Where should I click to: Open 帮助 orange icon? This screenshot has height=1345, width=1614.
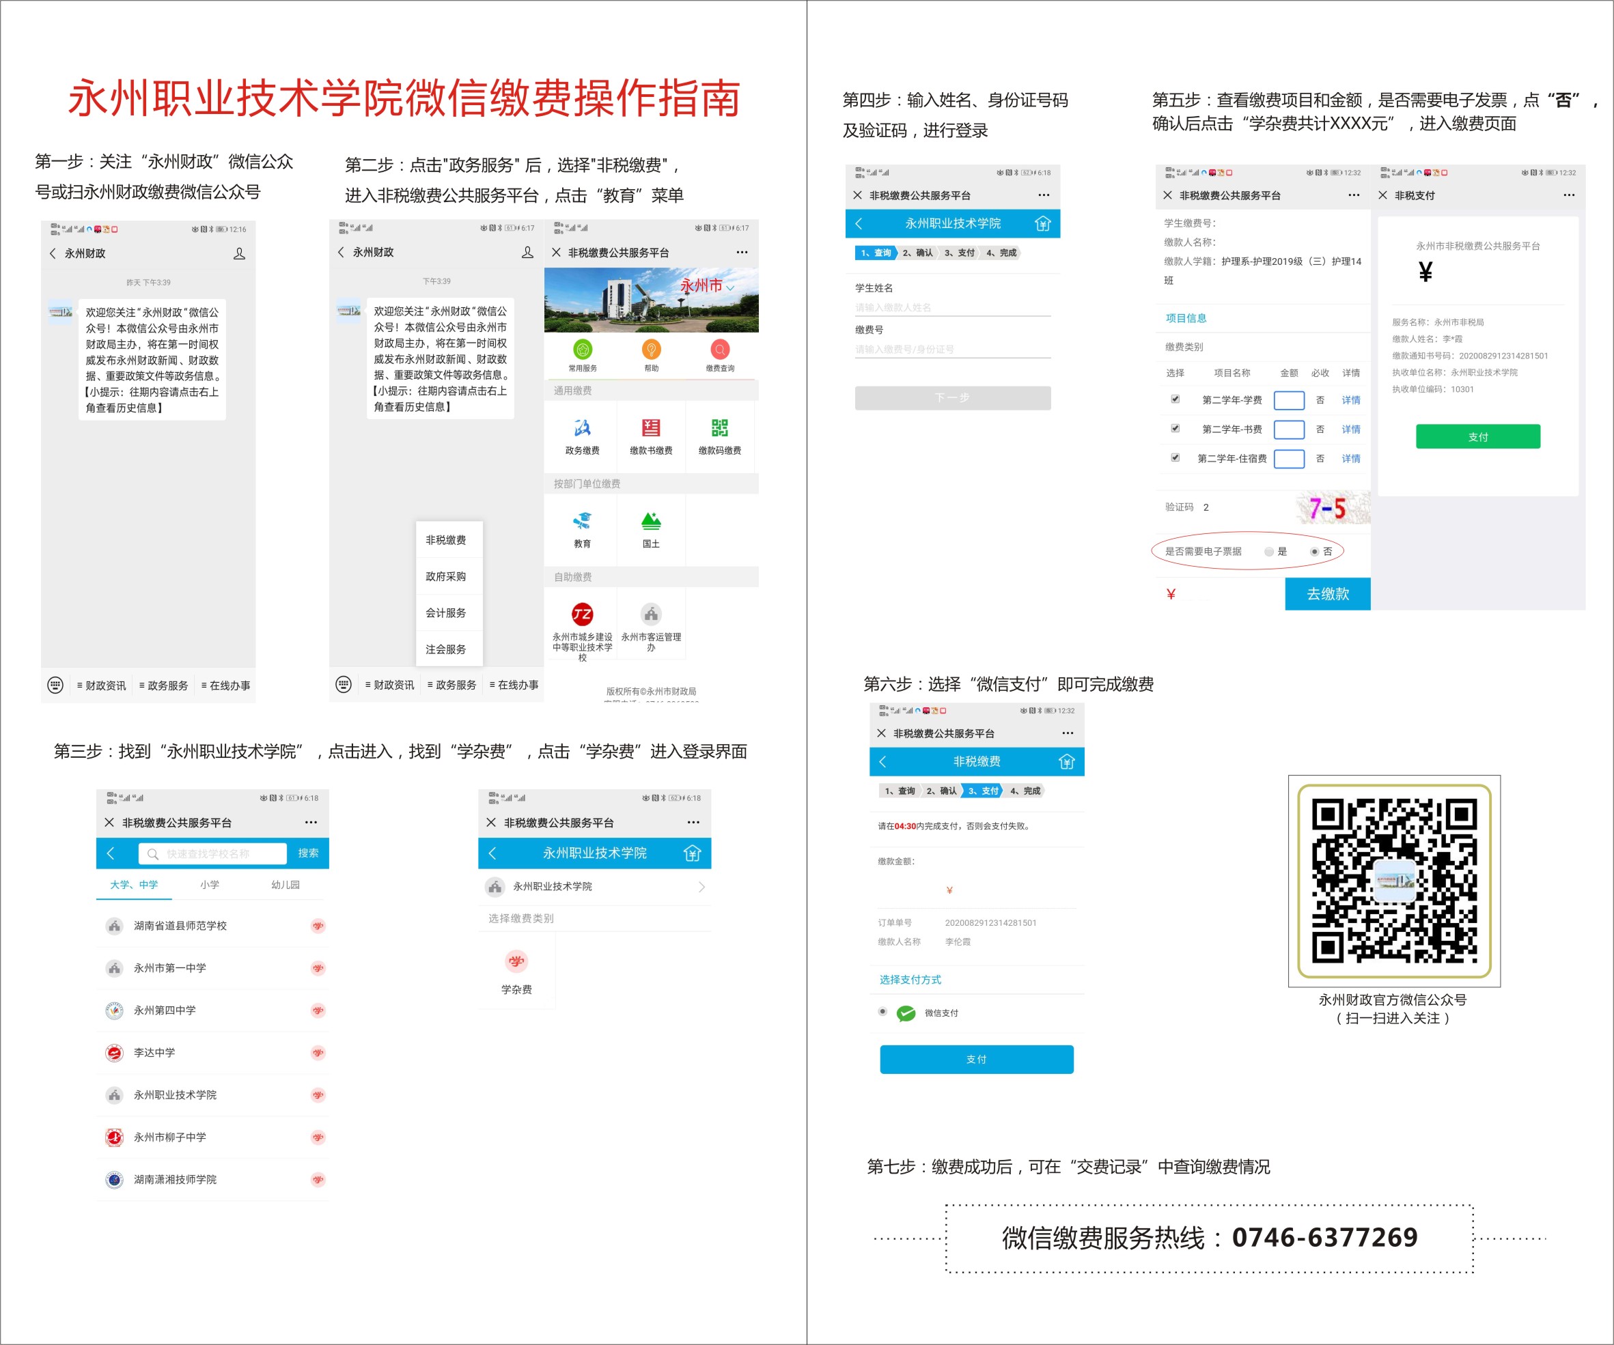tap(651, 350)
